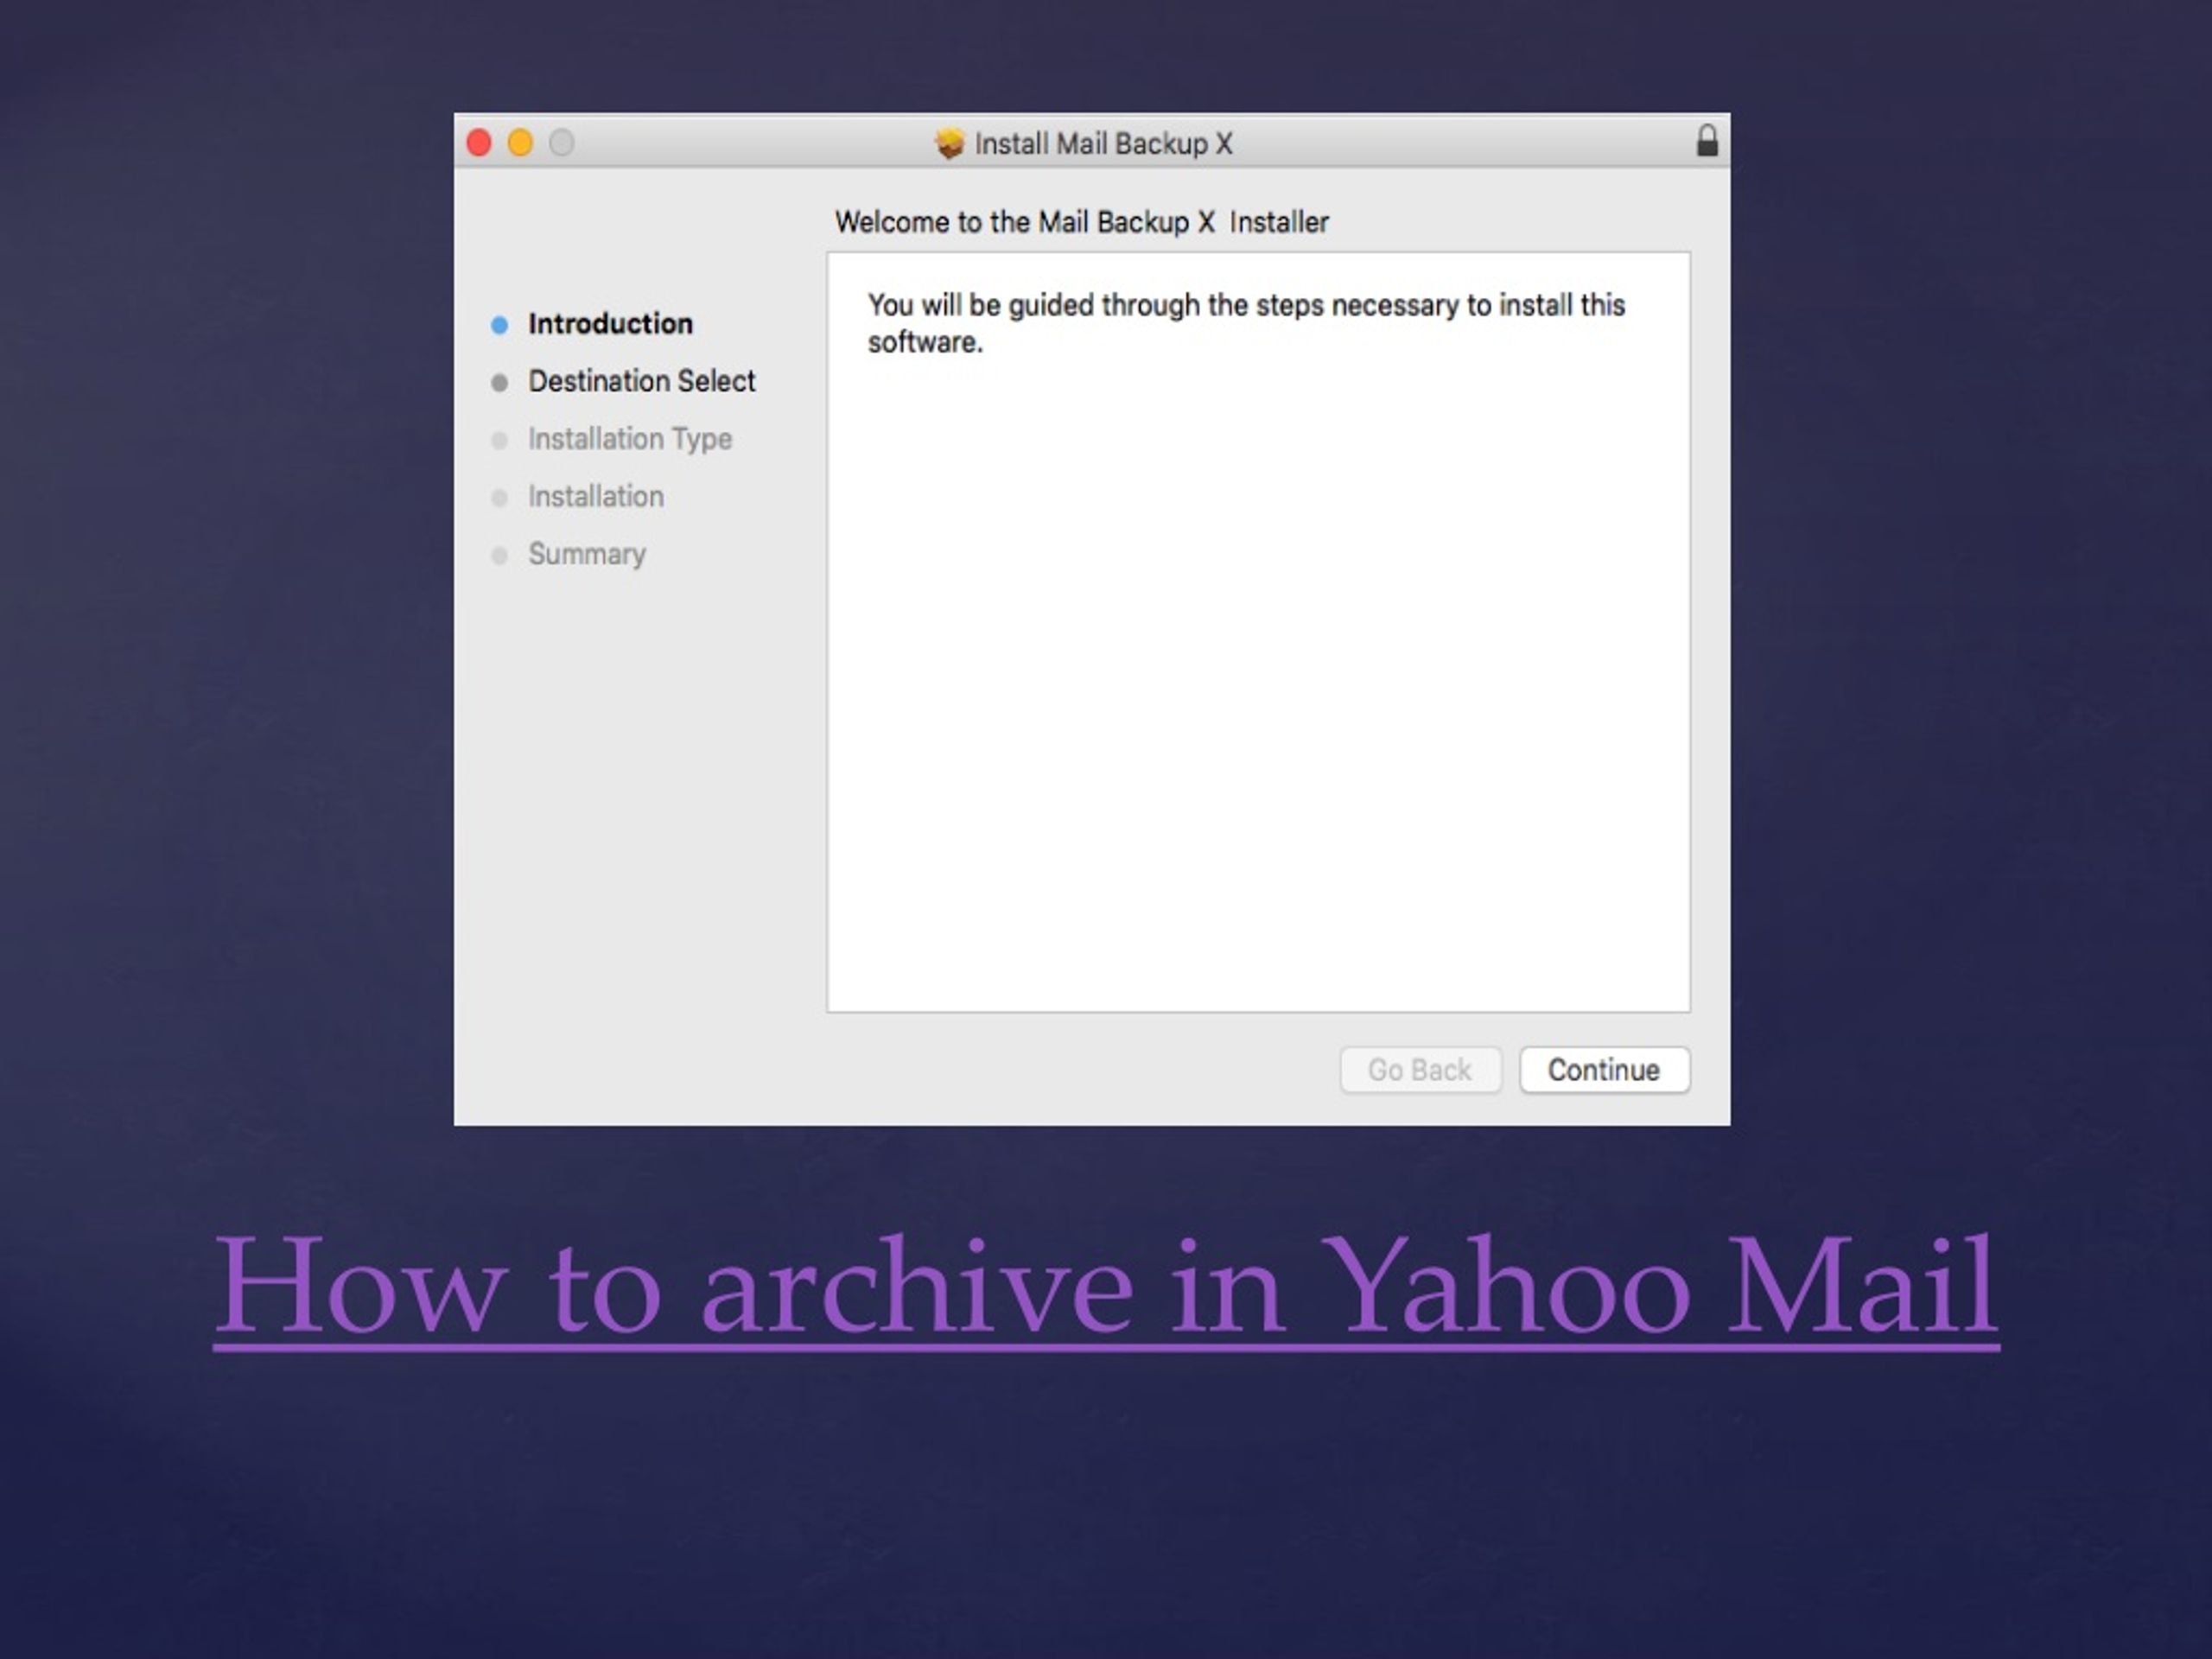Minimize the installer with the yellow button
The image size is (2212, 1659).
(520, 143)
